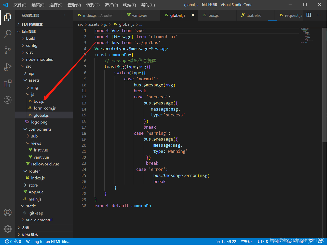Expand the api folder
The image size is (327, 245).
coord(44,73)
